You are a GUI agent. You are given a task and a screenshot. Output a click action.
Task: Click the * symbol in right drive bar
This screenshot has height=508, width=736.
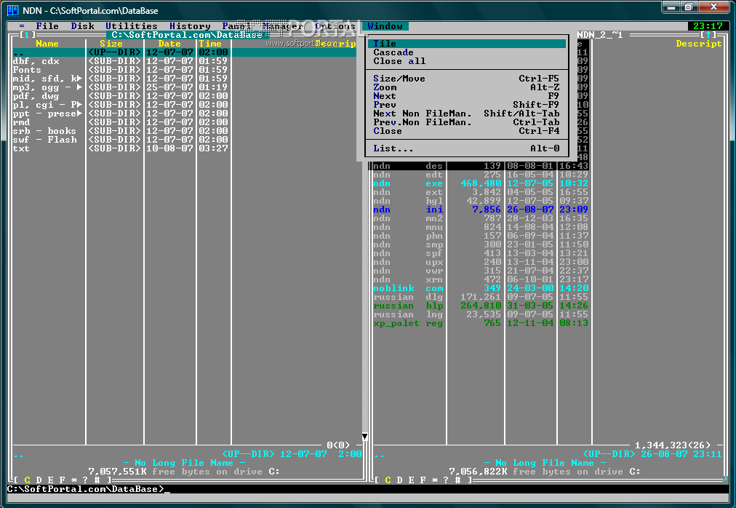pyautogui.click(x=434, y=480)
